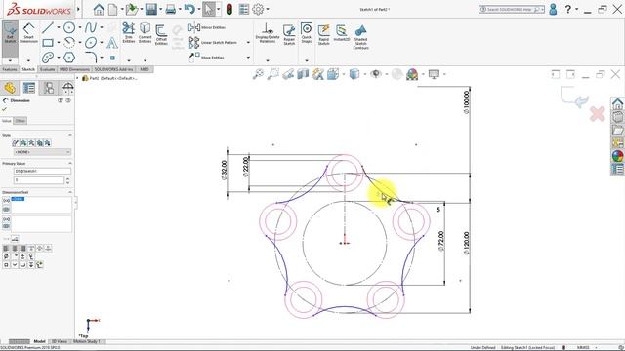The width and height of the screenshot is (625, 351).
Task: Expand the Spline tool dropdown arrow
Action: (x=102, y=28)
